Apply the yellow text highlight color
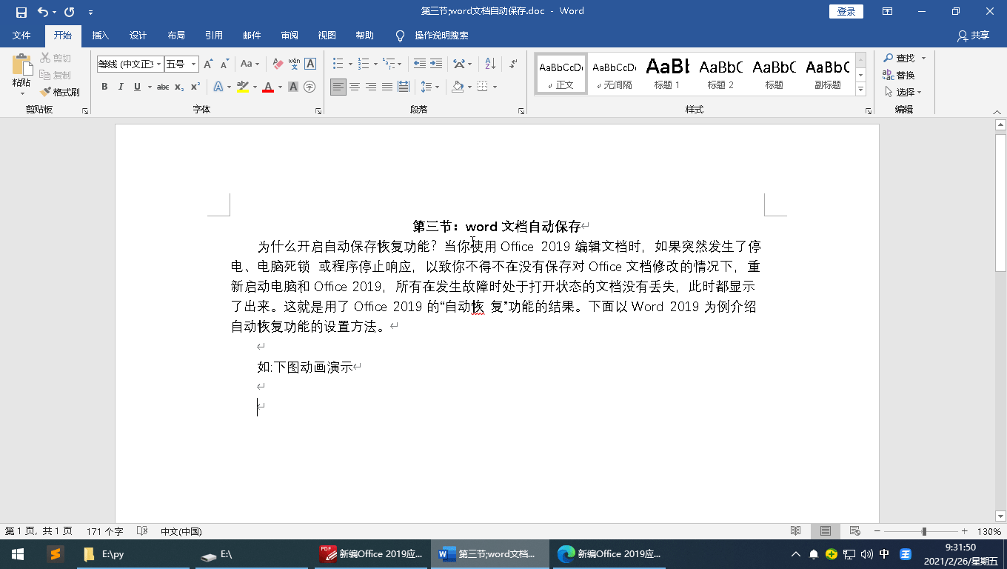 tap(242, 87)
